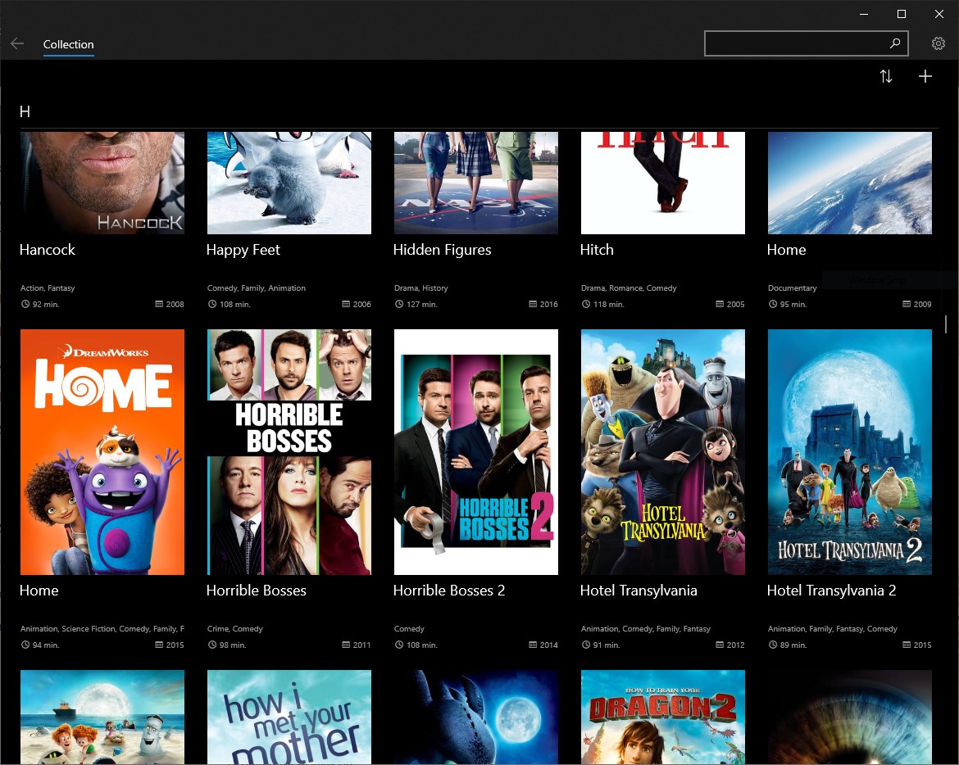The image size is (959, 765).
Task: Click the 94 min. clock icon
Action: [x=25, y=645]
